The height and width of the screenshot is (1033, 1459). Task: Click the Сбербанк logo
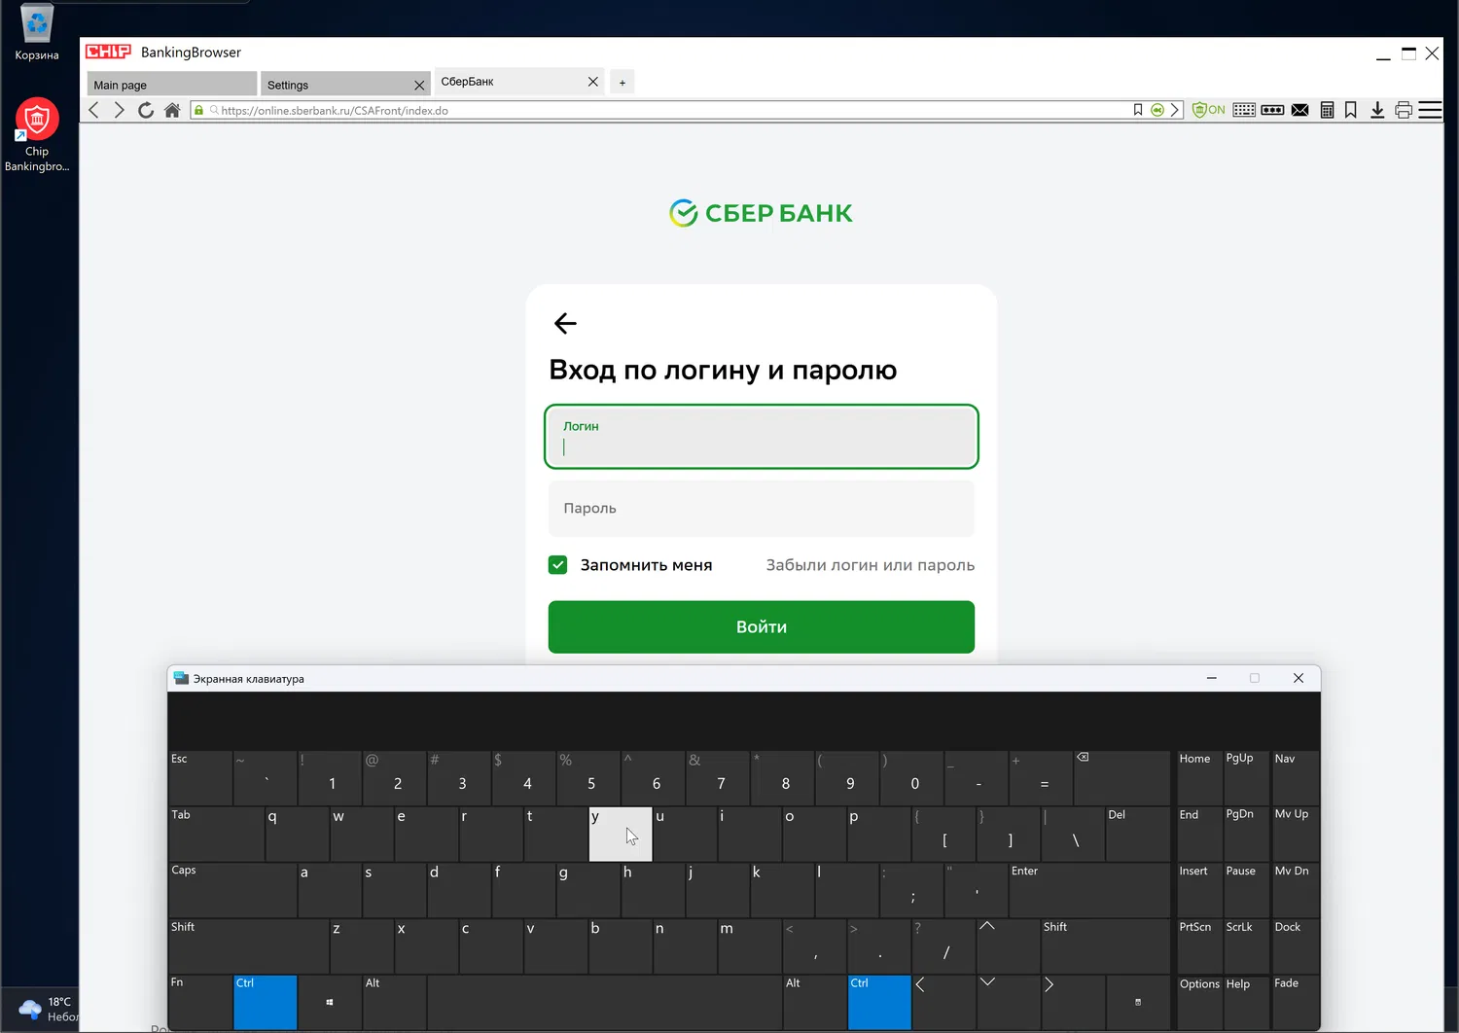pos(761,213)
